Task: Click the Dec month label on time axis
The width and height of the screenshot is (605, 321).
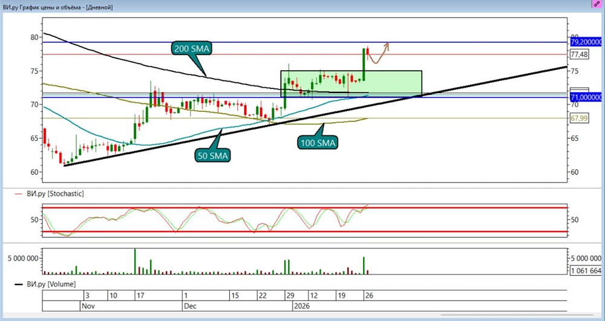Action: [191, 306]
